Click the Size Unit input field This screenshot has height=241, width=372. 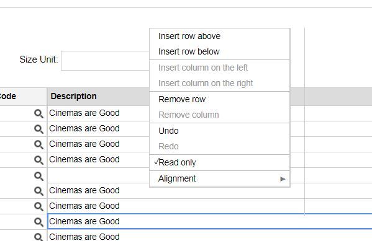[x=105, y=61]
